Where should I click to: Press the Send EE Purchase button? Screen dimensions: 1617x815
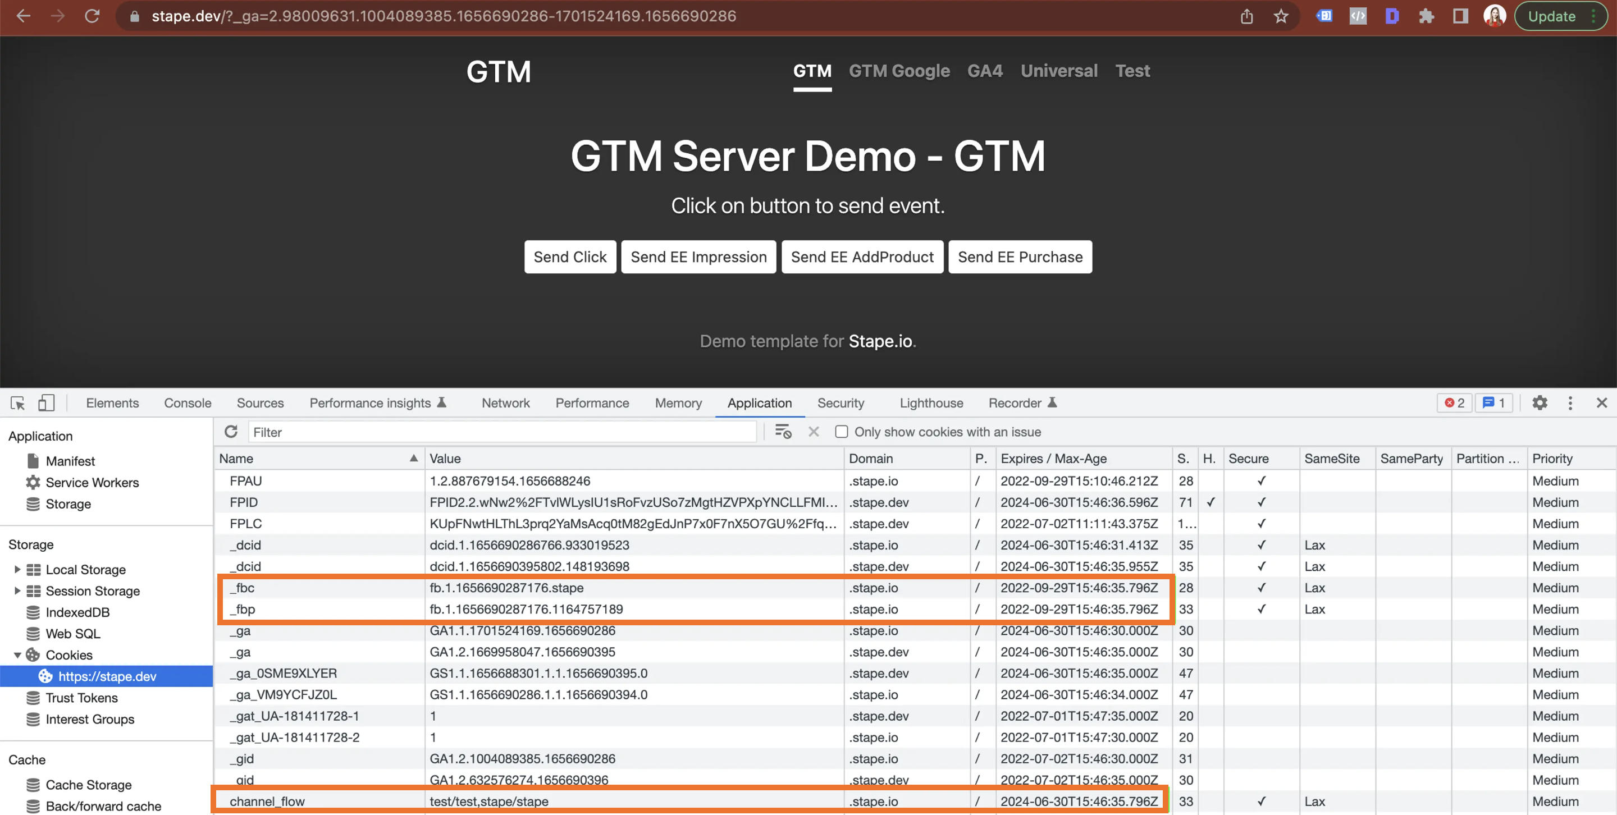(x=1021, y=257)
